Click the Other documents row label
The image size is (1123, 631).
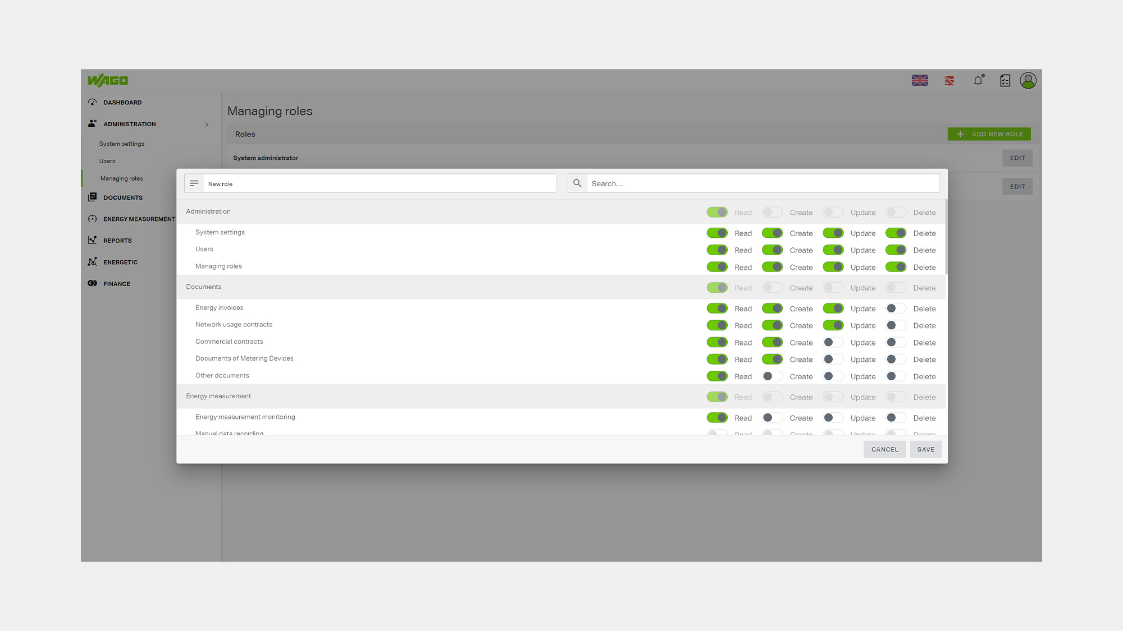(222, 376)
